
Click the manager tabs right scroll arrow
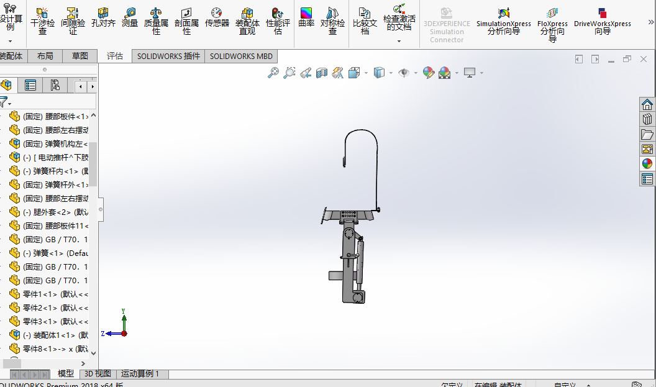[x=93, y=86]
